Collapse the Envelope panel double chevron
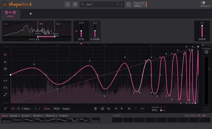 coord(203,45)
